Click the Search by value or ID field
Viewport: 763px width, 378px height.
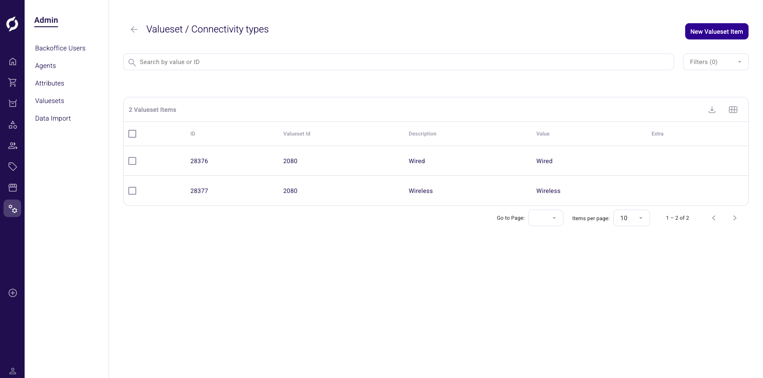pos(398,62)
